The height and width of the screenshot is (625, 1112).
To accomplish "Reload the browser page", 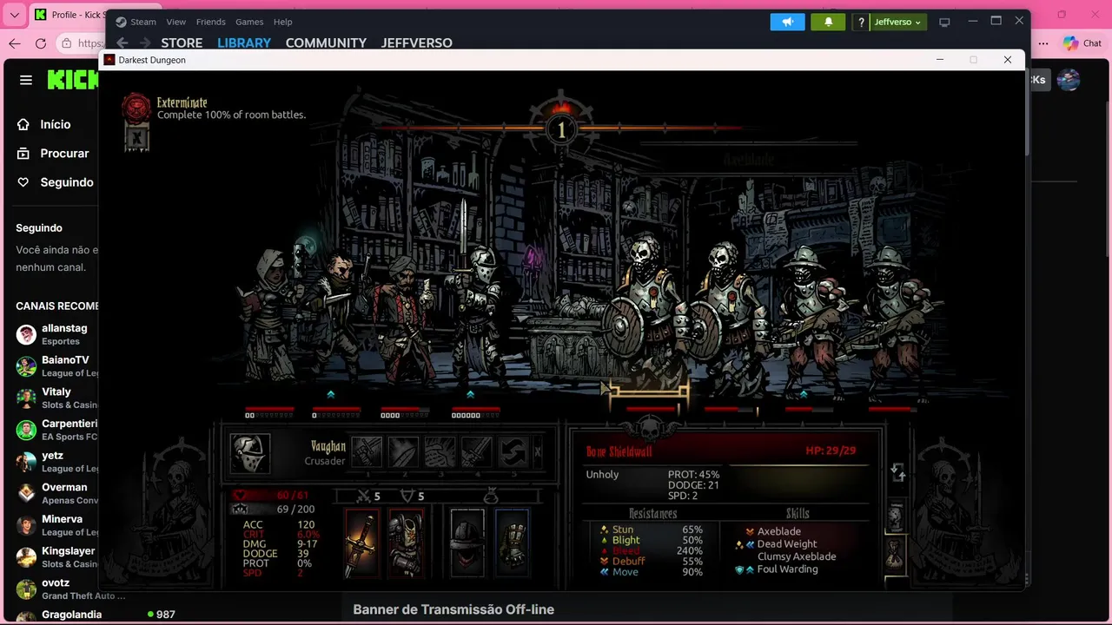I will pos(41,43).
